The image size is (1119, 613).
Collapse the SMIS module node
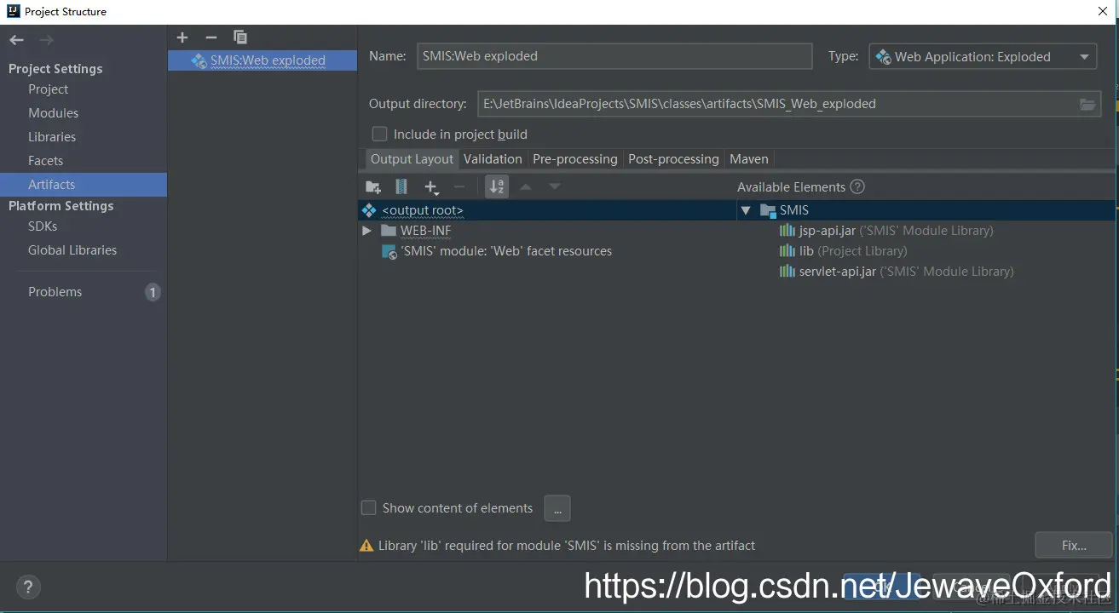(746, 210)
